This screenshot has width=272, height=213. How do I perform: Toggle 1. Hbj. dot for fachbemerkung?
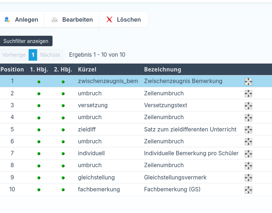coord(39,190)
